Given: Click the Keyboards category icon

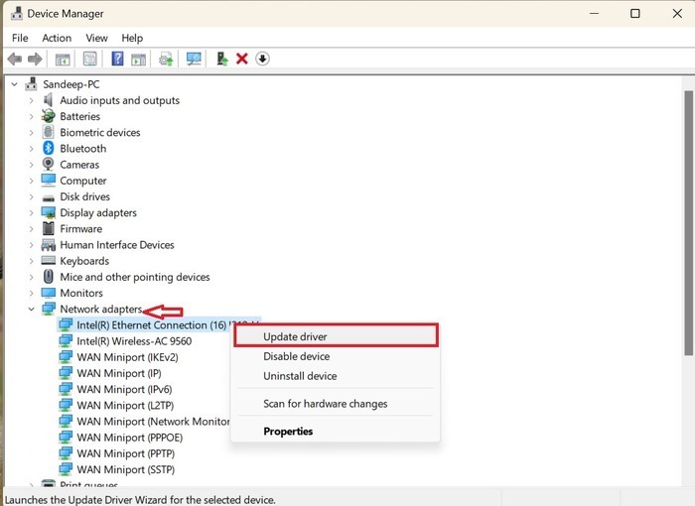Looking at the screenshot, I should (x=49, y=260).
